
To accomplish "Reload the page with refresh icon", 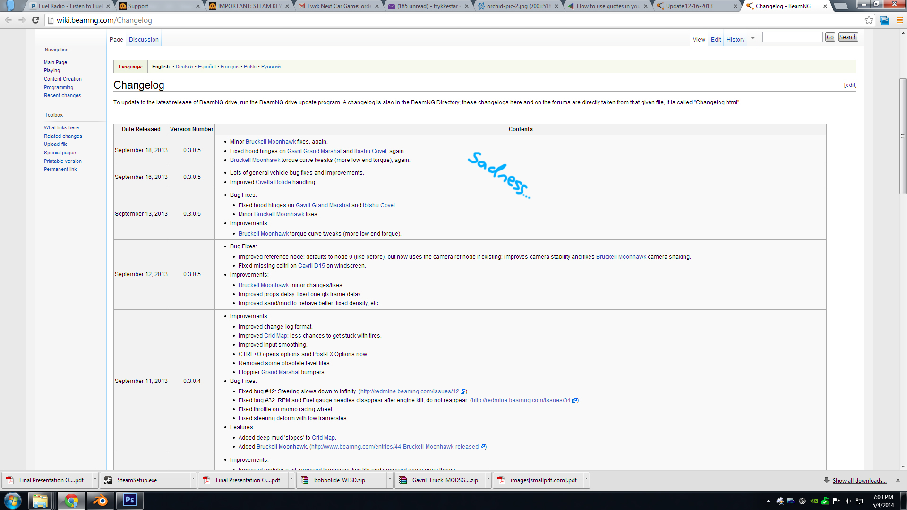I will (x=35, y=20).
